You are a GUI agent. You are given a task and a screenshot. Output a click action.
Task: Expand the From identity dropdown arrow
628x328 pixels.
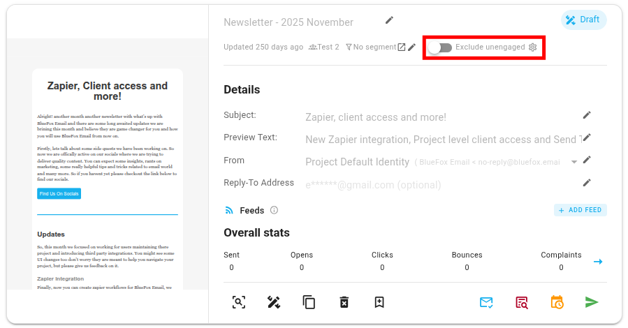[x=574, y=162]
